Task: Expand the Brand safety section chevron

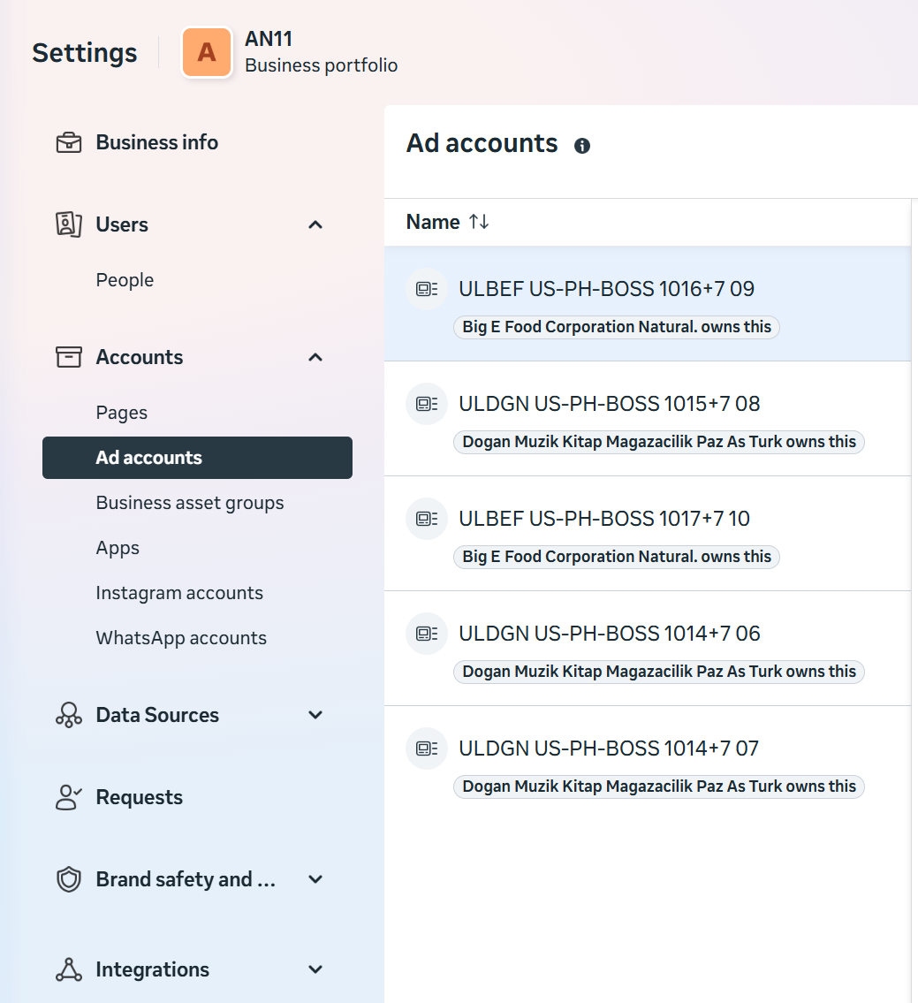Action: (x=315, y=879)
